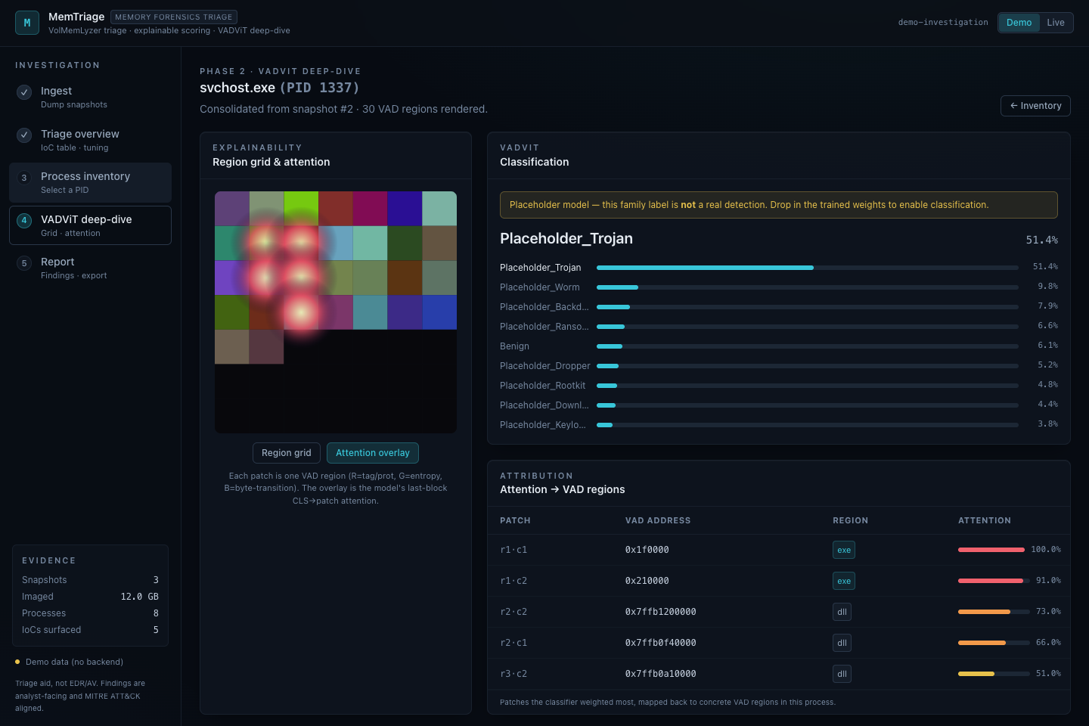Click the 91.0% attention value

tap(1048, 581)
